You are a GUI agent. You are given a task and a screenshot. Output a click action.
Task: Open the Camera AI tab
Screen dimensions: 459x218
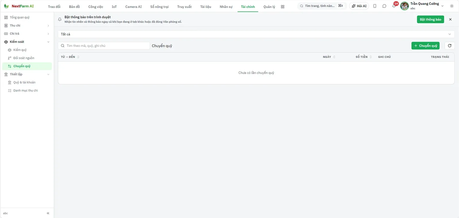click(x=133, y=7)
